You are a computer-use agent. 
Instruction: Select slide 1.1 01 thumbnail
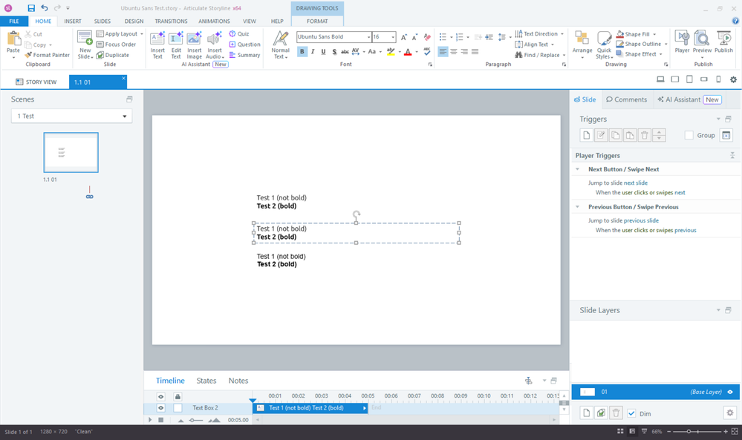[71, 152]
